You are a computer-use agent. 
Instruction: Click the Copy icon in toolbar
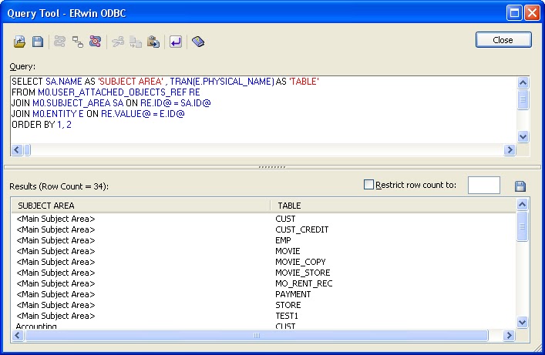(x=136, y=42)
